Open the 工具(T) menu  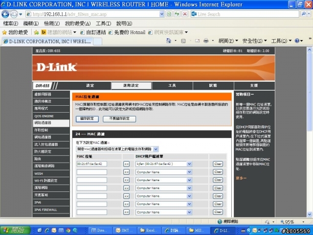[x=103, y=23]
